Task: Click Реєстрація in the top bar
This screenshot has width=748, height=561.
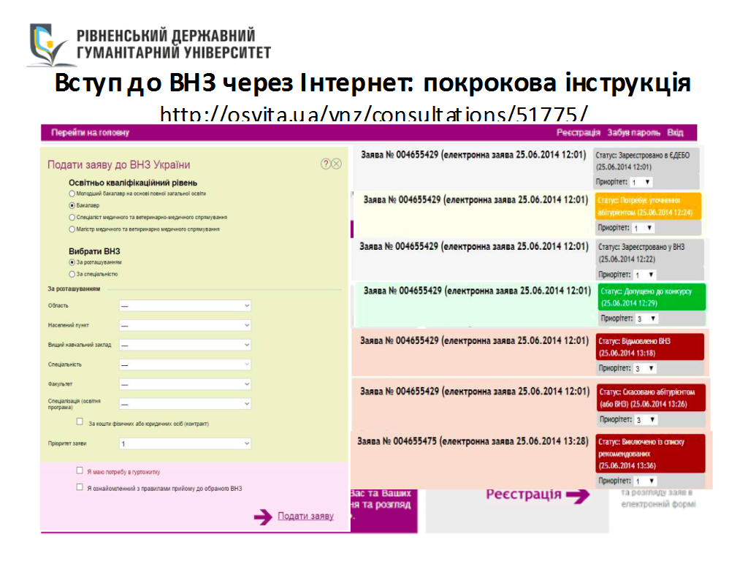Action: click(579, 133)
